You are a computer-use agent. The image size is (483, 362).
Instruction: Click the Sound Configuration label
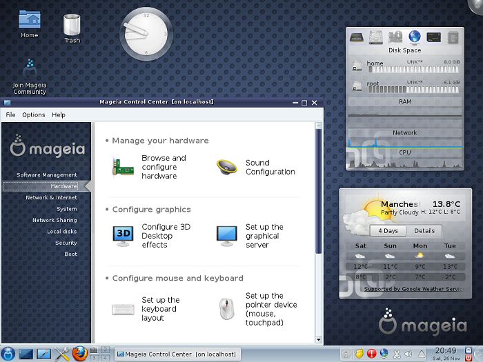pos(270,167)
